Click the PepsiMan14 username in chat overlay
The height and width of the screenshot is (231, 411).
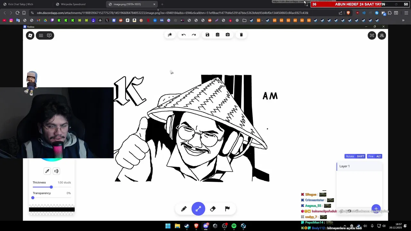click(314, 222)
